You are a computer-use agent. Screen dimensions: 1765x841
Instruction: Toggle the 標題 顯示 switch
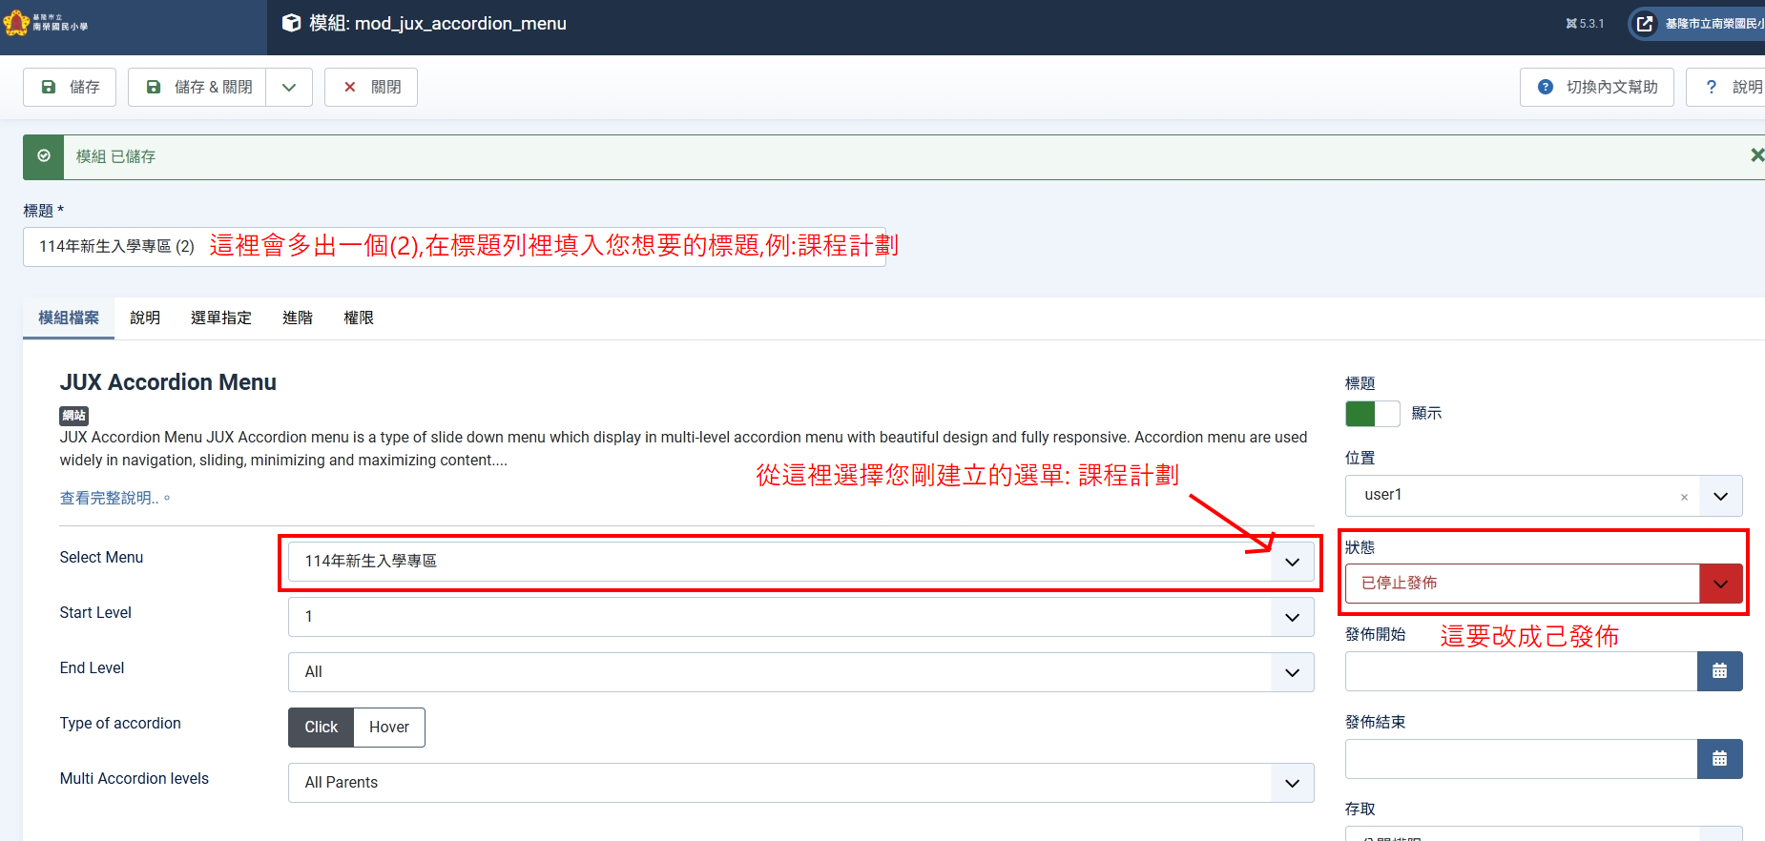(1372, 414)
